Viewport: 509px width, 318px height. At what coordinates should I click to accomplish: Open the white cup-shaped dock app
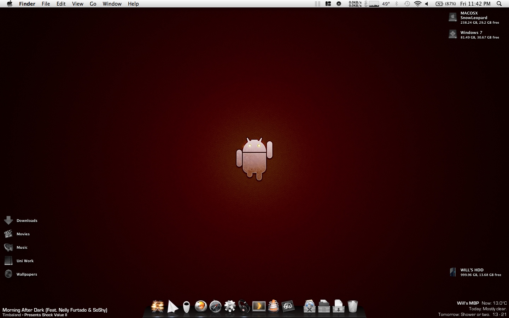(186, 307)
